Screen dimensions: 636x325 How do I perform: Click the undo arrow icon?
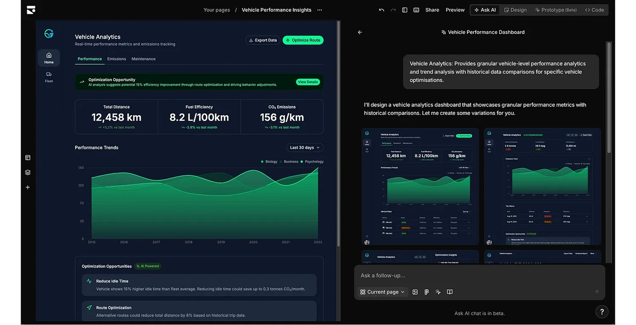[x=381, y=10]
